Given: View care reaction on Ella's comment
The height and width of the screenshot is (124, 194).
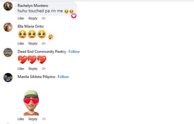Looking at the screenshot, I should click(51, 37).
